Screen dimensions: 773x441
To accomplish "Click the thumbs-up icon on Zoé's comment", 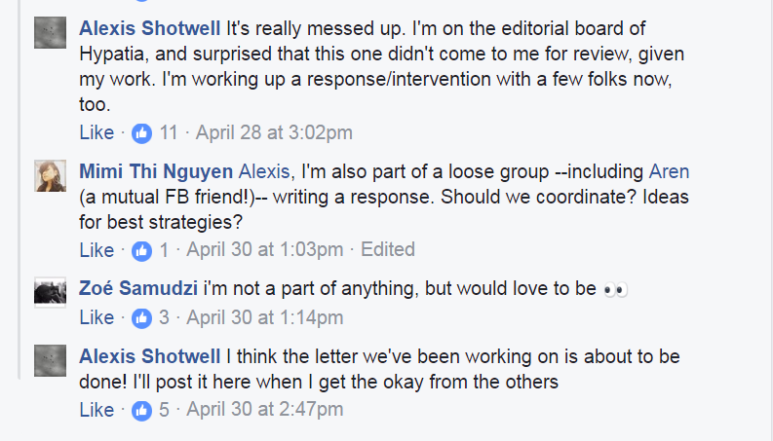I will pos(141,317).
